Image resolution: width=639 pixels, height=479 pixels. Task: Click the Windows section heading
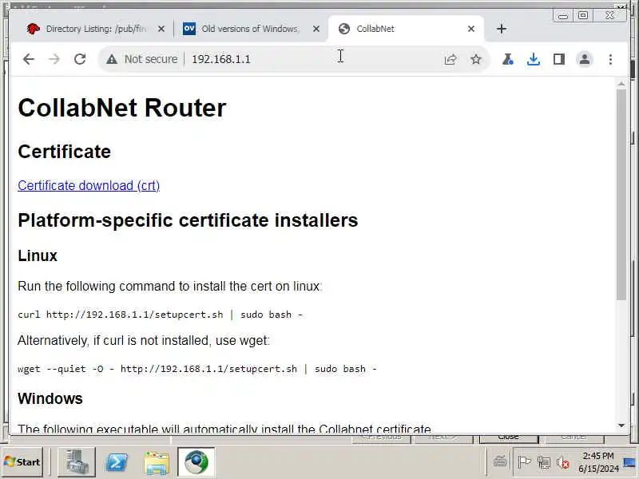pos(50,398)
